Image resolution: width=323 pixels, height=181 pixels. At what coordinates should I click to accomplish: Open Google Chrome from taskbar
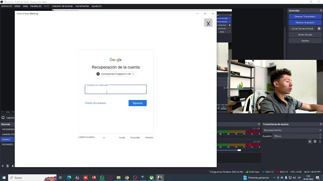coord(127,178)
